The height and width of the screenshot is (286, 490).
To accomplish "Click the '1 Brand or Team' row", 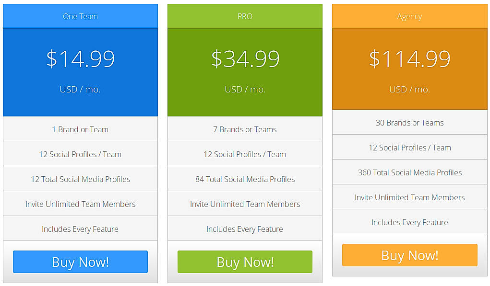I will 80,129.
